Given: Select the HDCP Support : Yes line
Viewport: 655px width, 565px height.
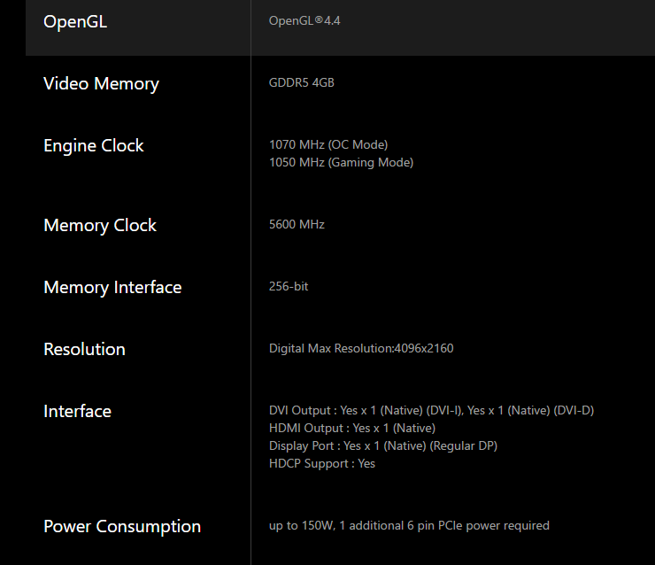Looking at the screenshot, I should pyautogui.click(x=321, y=464).
